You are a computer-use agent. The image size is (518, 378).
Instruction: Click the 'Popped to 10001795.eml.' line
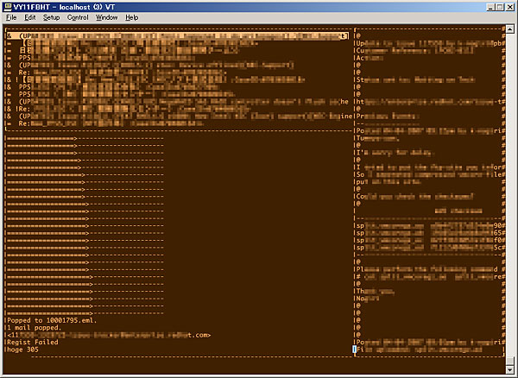(x=52, y=320)
